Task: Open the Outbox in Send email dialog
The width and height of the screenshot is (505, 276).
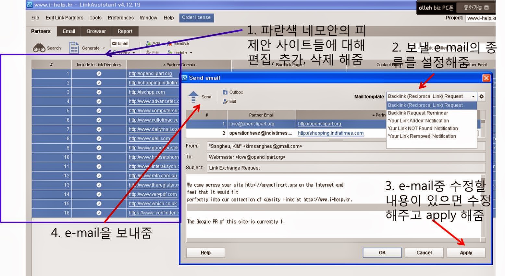Action: (x=233, y=92)
